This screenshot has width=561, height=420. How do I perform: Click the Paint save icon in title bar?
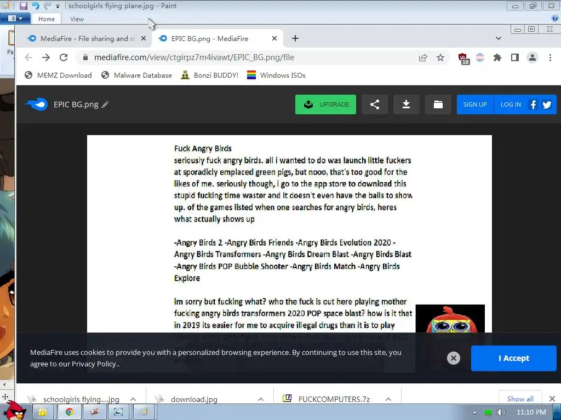coord(23,5)
